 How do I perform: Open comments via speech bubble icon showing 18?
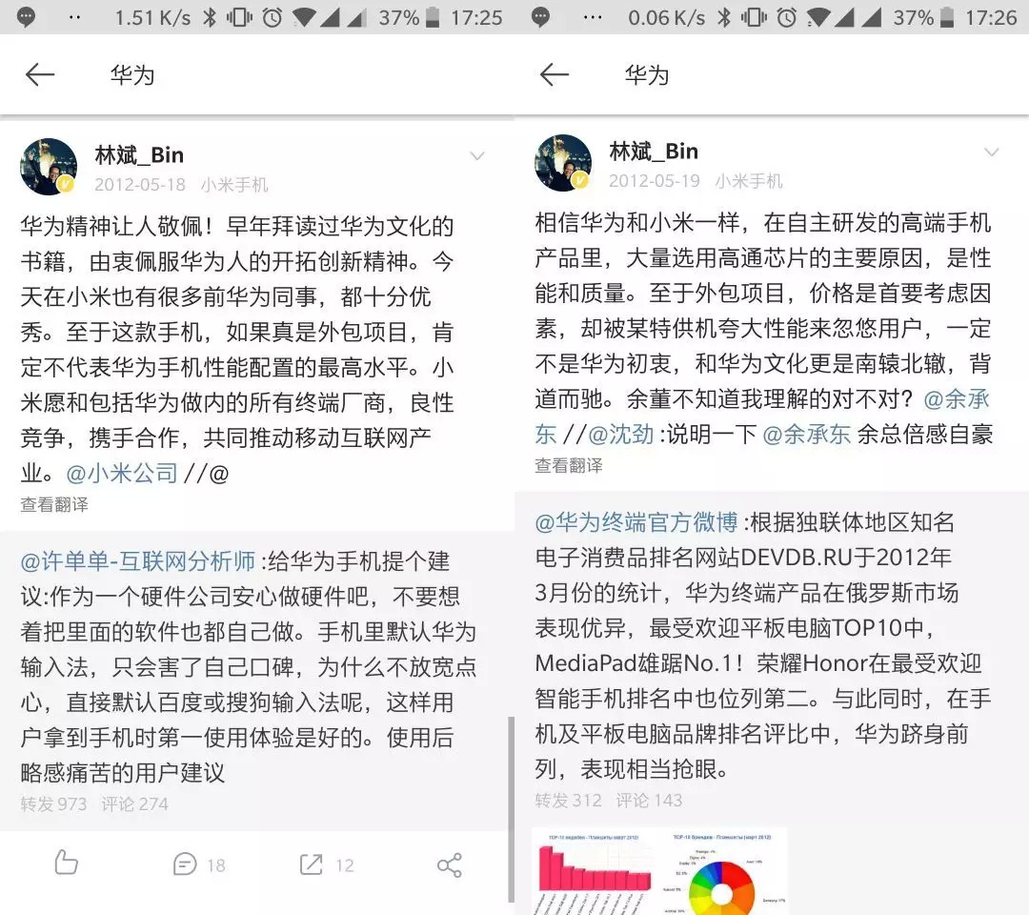(x=199, y=864)
